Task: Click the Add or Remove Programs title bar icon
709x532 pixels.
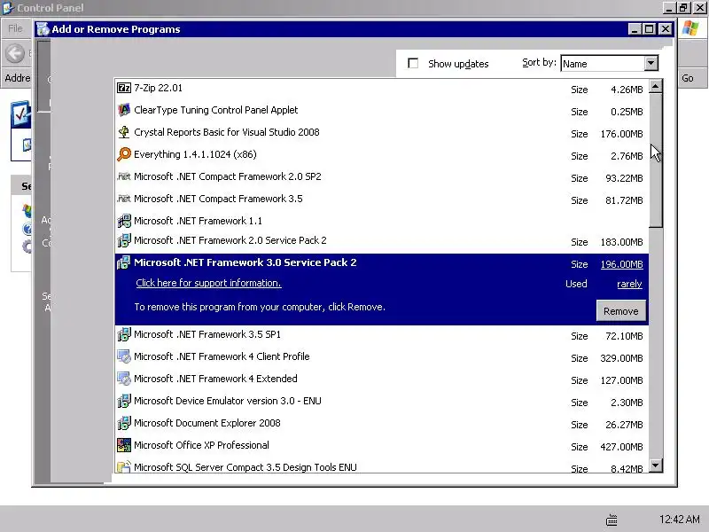Action: (x=43, y=29)
